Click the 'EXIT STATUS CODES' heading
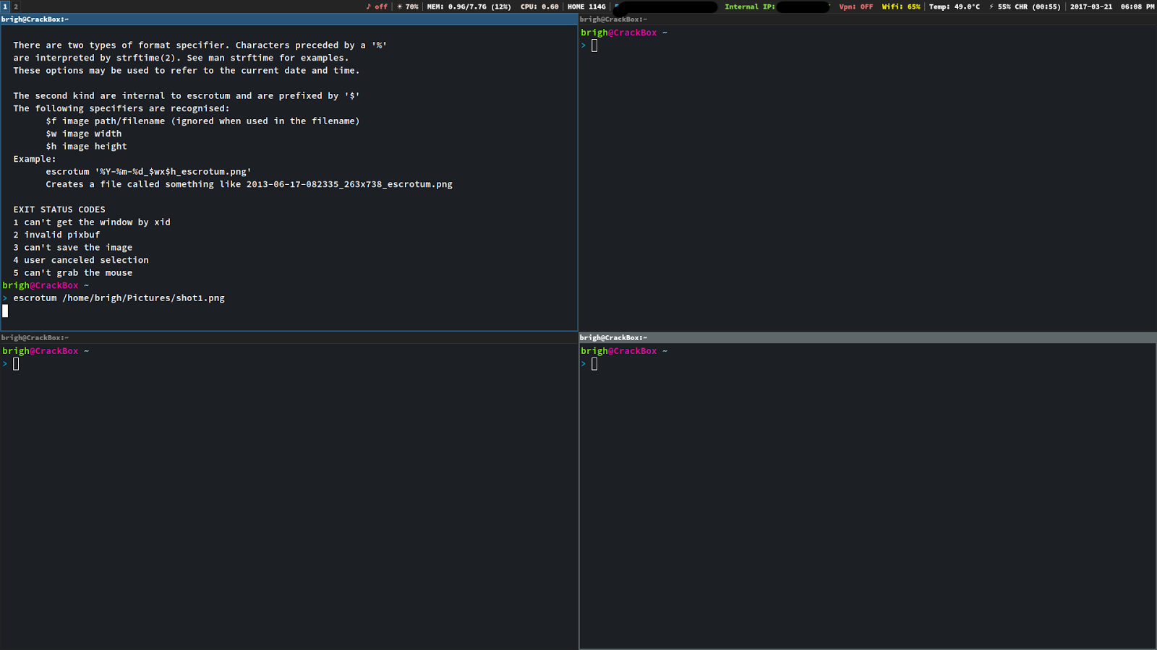1157x650 pixels. [59, 209]
